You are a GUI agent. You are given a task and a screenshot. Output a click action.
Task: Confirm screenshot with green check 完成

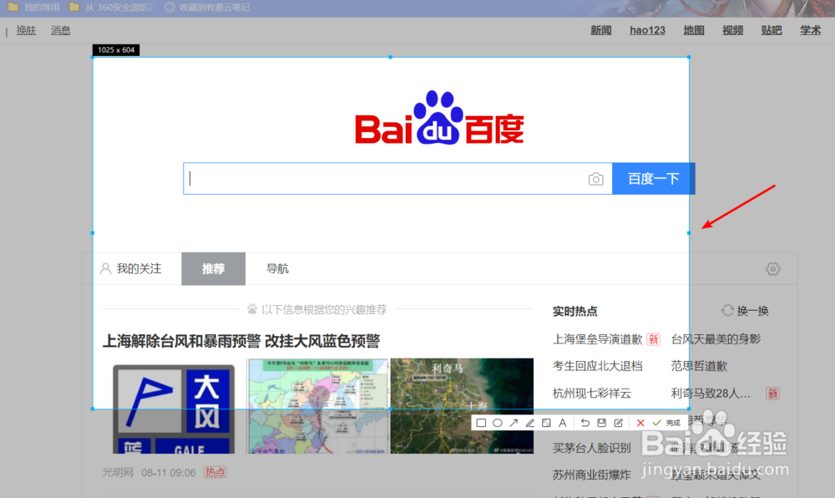coord(666,423)
